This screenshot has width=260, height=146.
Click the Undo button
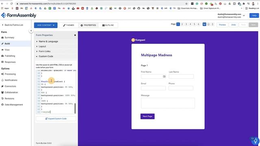tap(233, 25)
